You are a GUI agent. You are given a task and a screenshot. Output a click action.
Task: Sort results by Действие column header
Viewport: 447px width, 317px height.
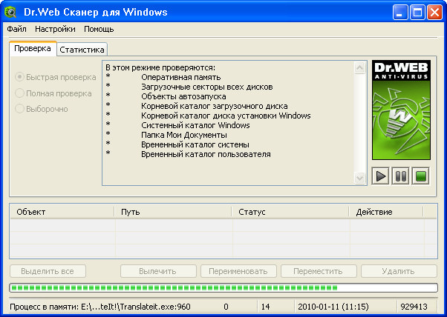click(387, 212)
